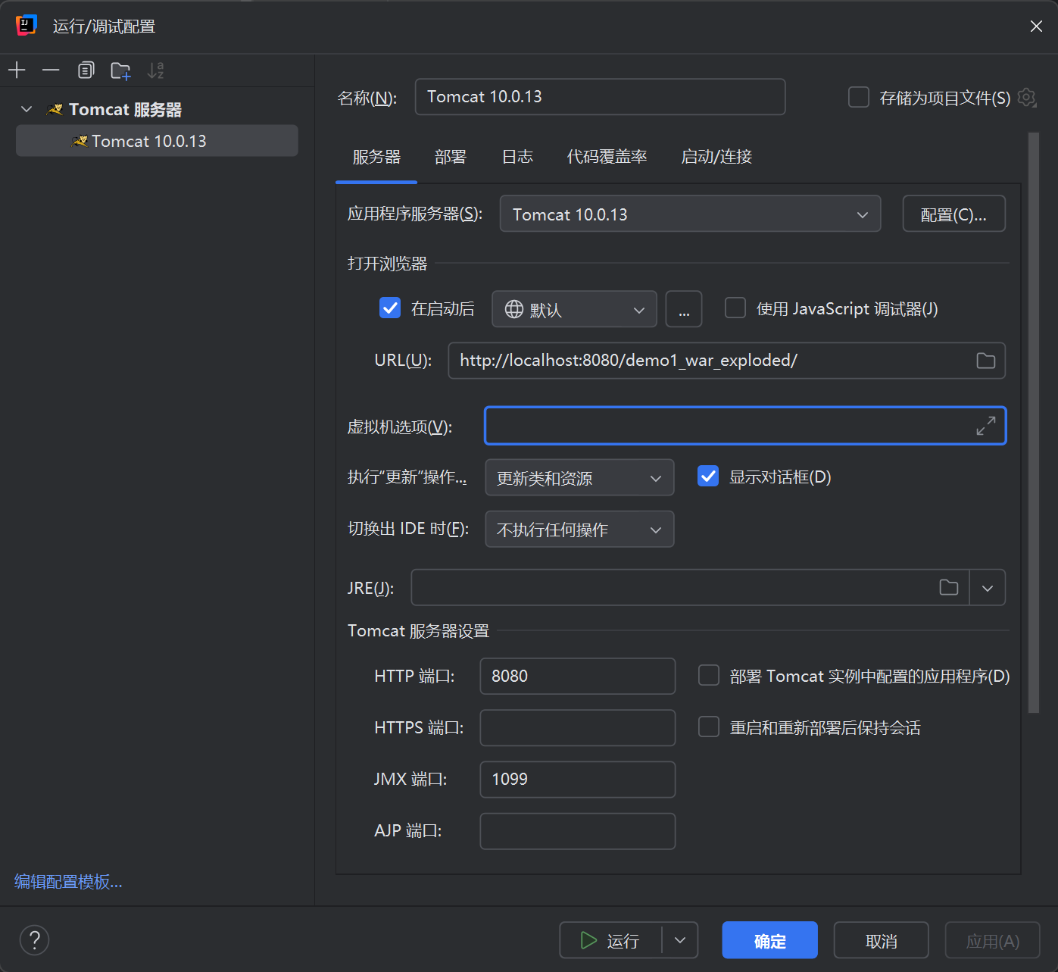Image resolution: width=1058 pixels, height=972 pixels.
Task: Enable 存储为项目文件 checkbox
Action: click(x=858, y=97)
